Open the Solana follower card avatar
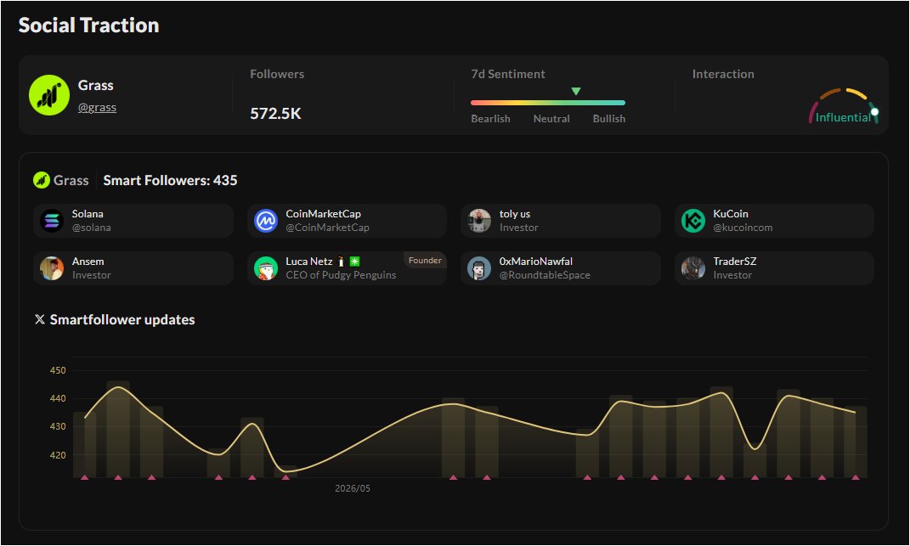This screenshot has height=546, width=910. [x=52, y=221]
